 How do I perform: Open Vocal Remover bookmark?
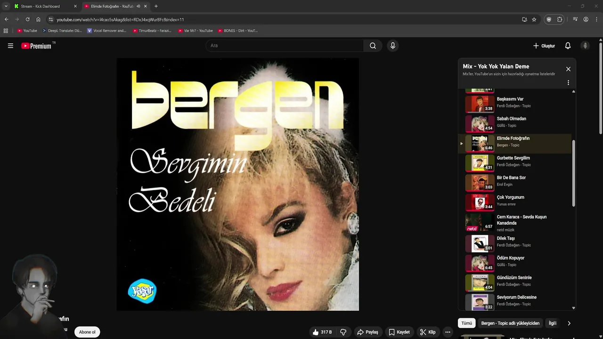(106, 31)
